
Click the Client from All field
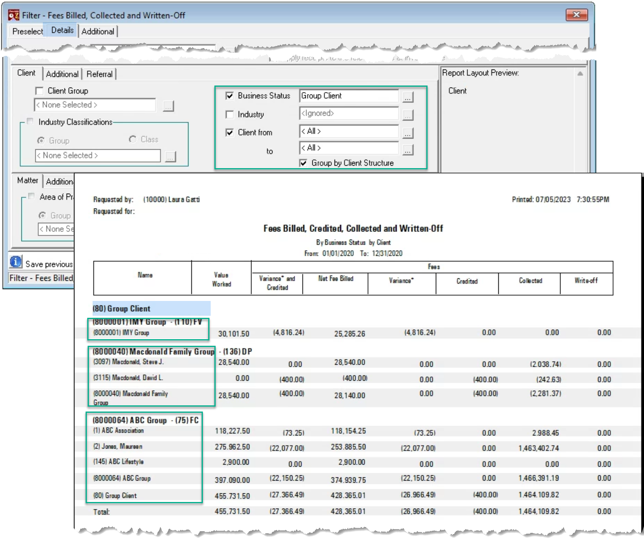(349, 132)
